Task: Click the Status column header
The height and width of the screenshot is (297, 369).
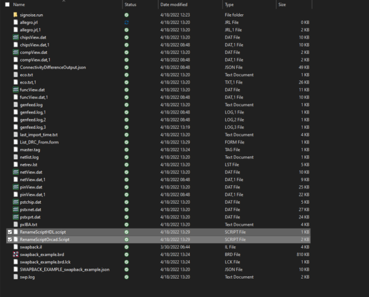Action: [x=130, y=4]
